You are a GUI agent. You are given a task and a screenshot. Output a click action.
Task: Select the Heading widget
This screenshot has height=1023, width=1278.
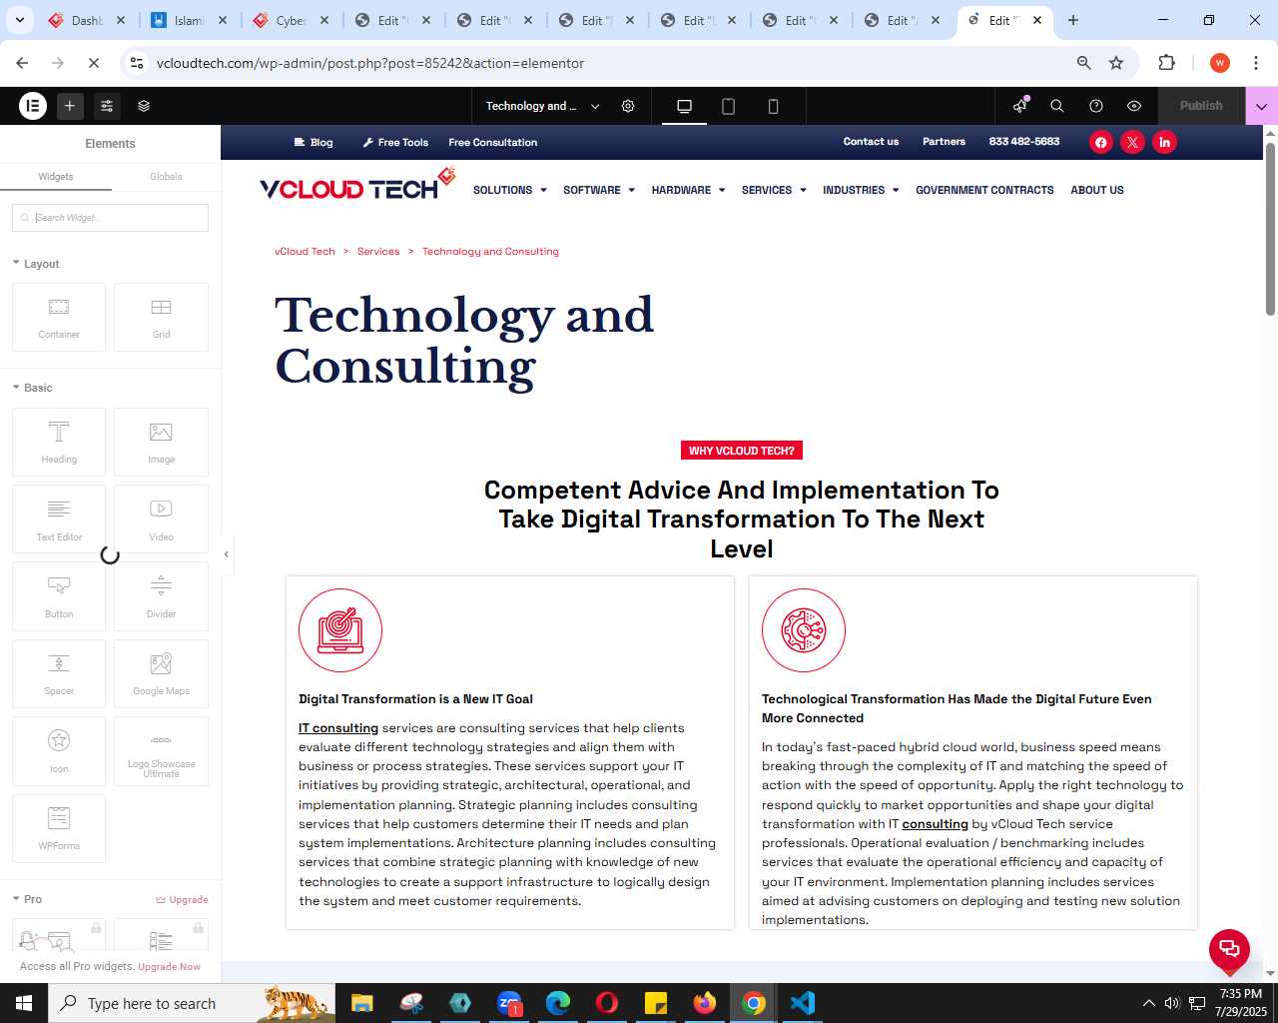tap(59, 442)
